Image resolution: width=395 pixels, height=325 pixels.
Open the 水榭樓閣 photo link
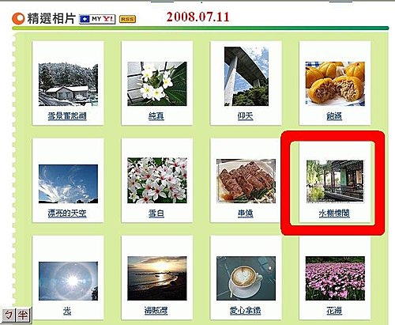pyautogui.click(x=334, y=213)
